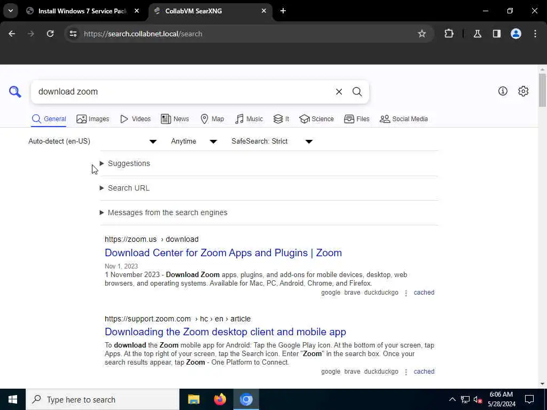This screenshot has width=547, height=410.
Task: Toggle the browser side panel
Action: (497, 34)
